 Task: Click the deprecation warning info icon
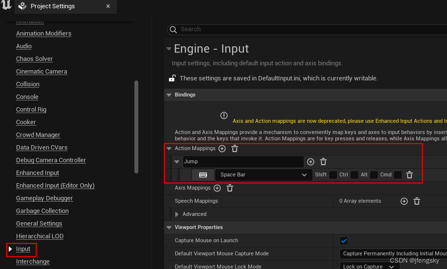click(x=224, y=115)
